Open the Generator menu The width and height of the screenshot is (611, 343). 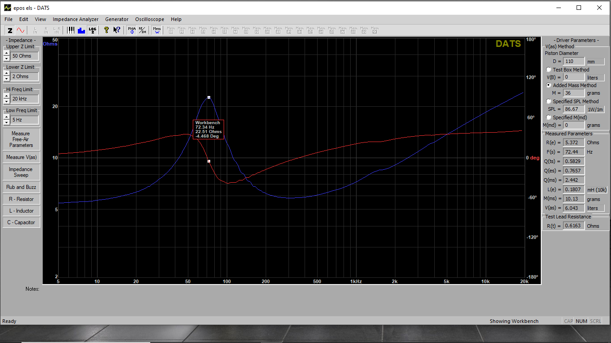click(117, 19)
